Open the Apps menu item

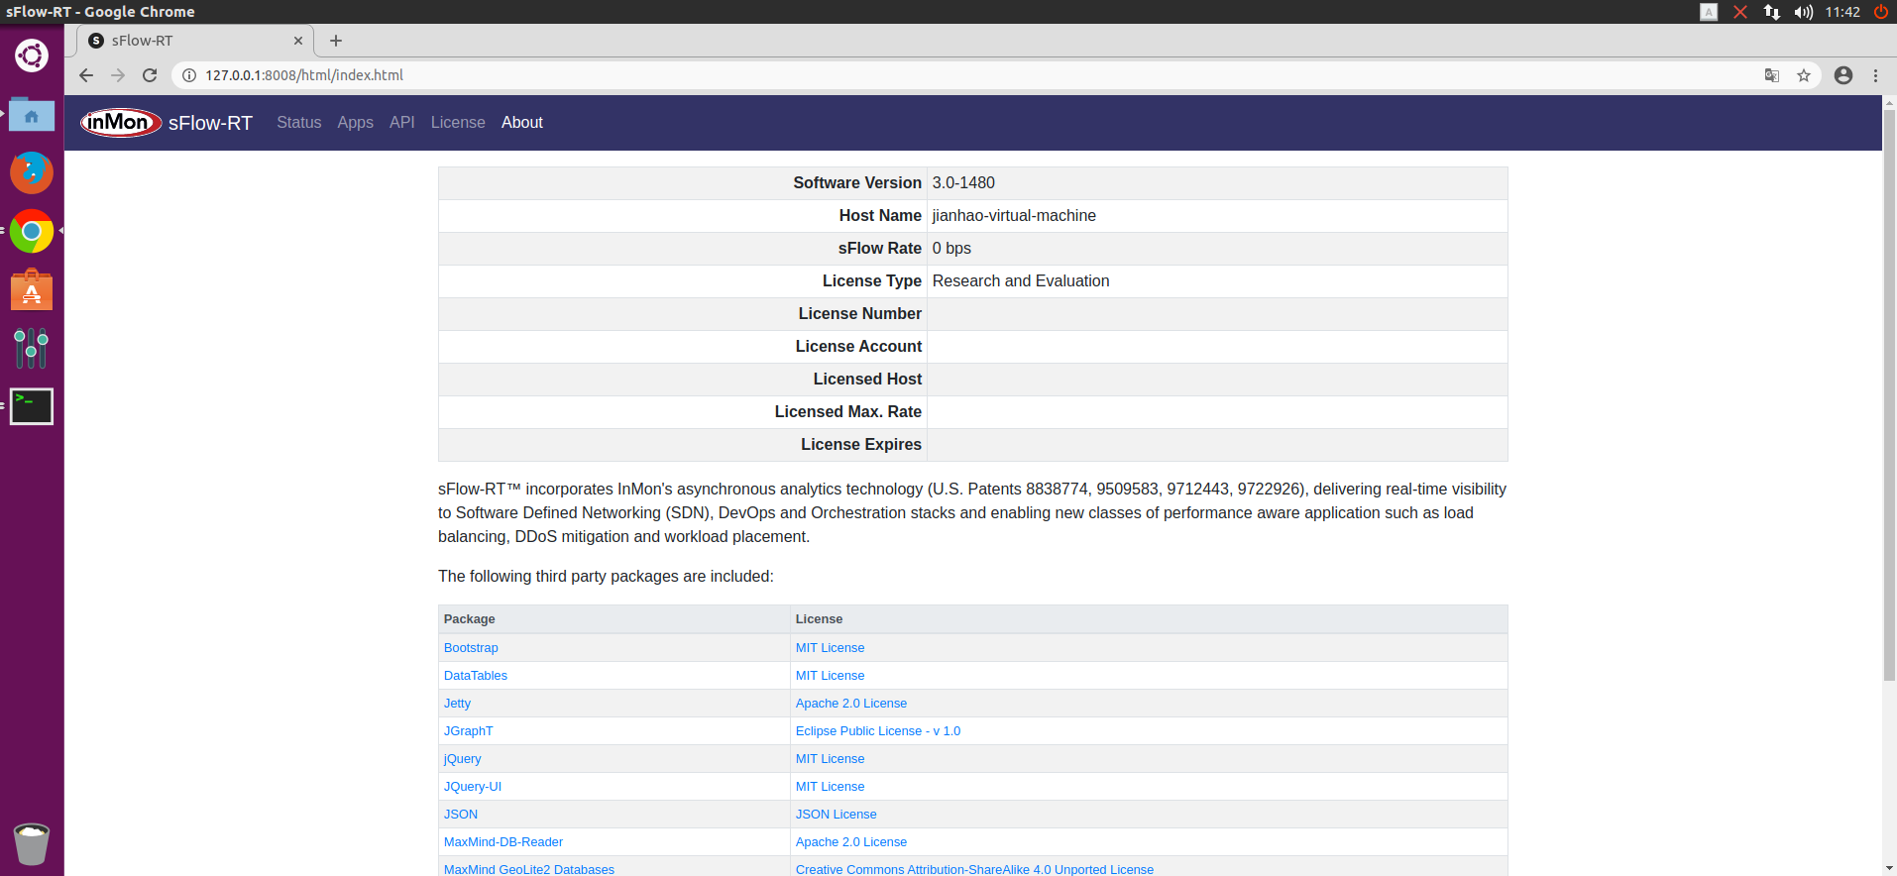(355, 123)
